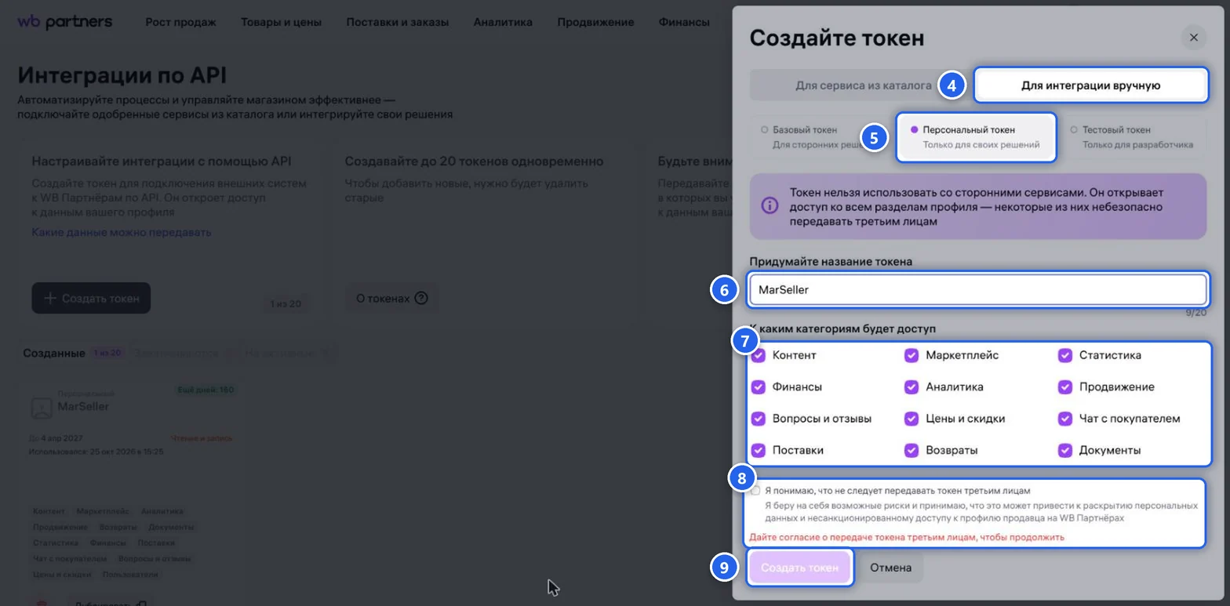
Task: Open the Поставки и заказы menu
Action: coord(398,22)
